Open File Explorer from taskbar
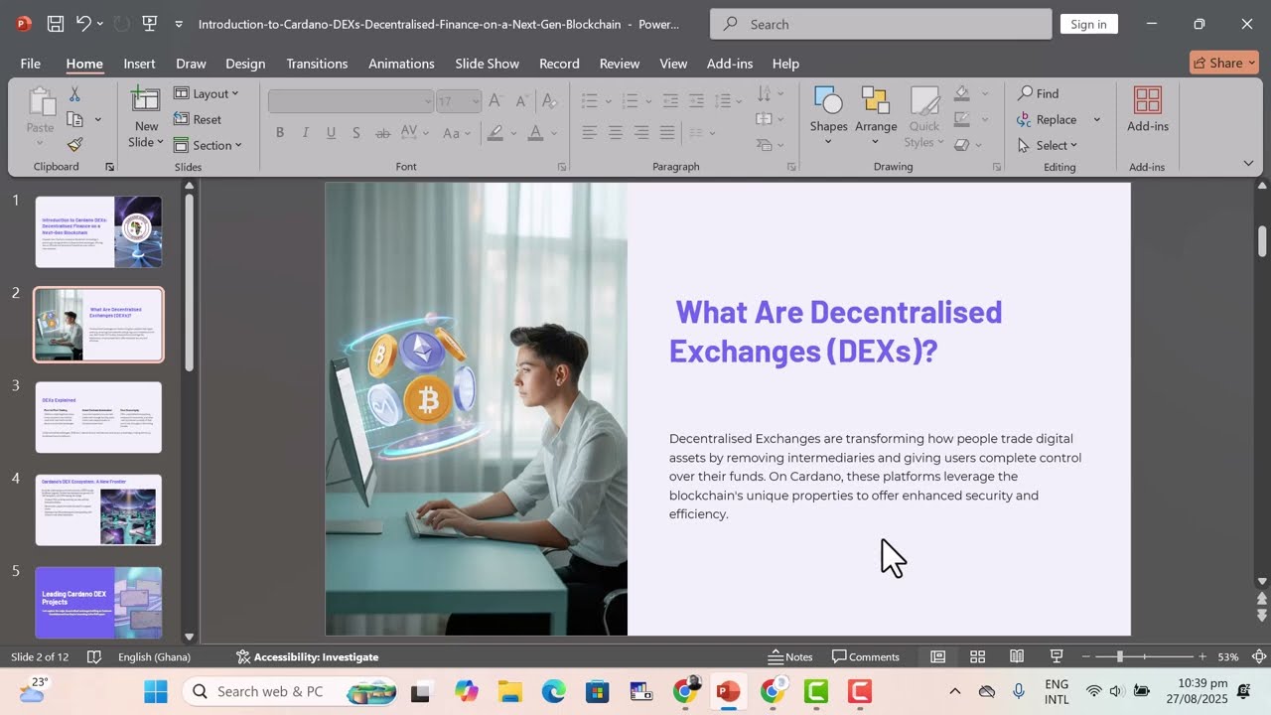The image size is (1271, 715). [509, 691]
